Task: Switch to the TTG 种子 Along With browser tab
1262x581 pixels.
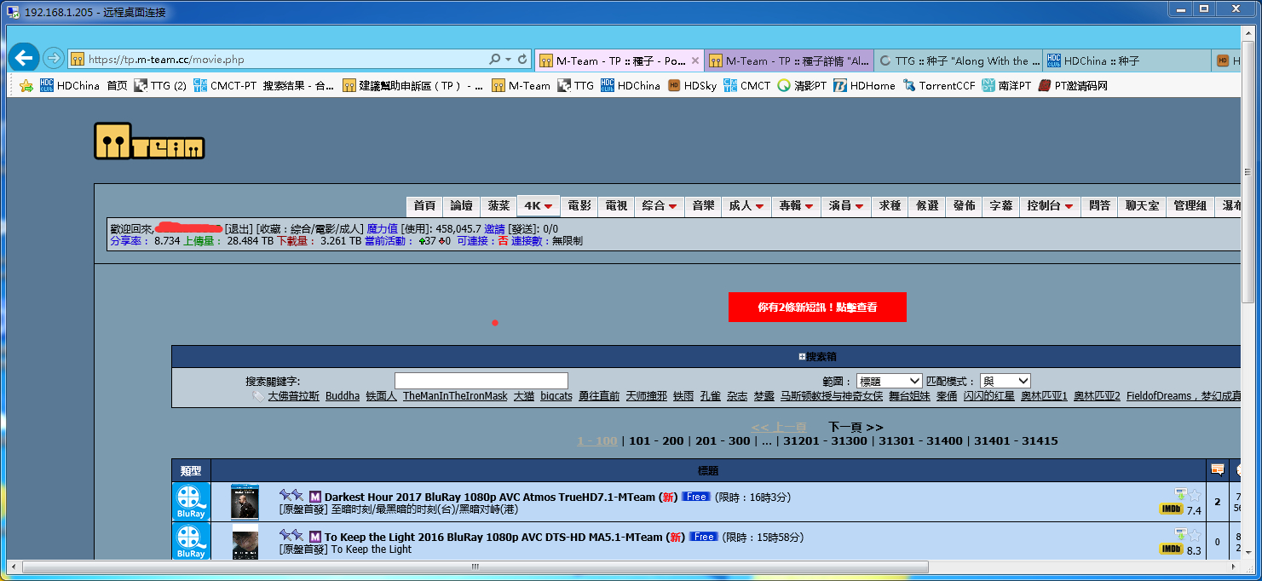Action: (x=959, y=60)
